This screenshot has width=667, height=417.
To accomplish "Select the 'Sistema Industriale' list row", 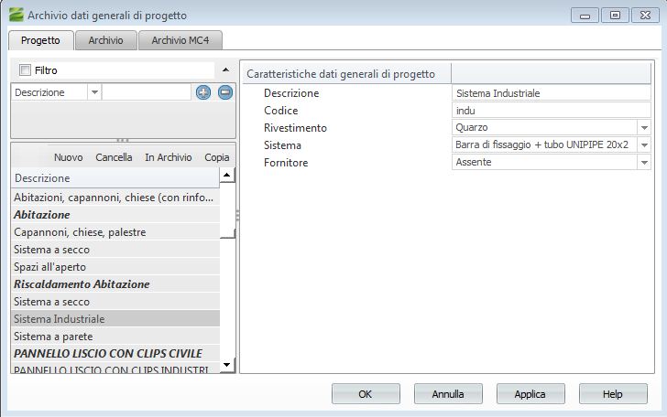I will 115,319.
